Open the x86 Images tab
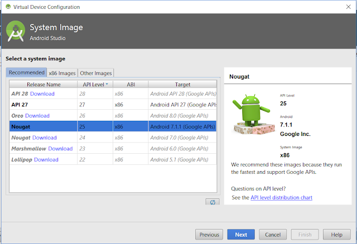 pos(62,73)
